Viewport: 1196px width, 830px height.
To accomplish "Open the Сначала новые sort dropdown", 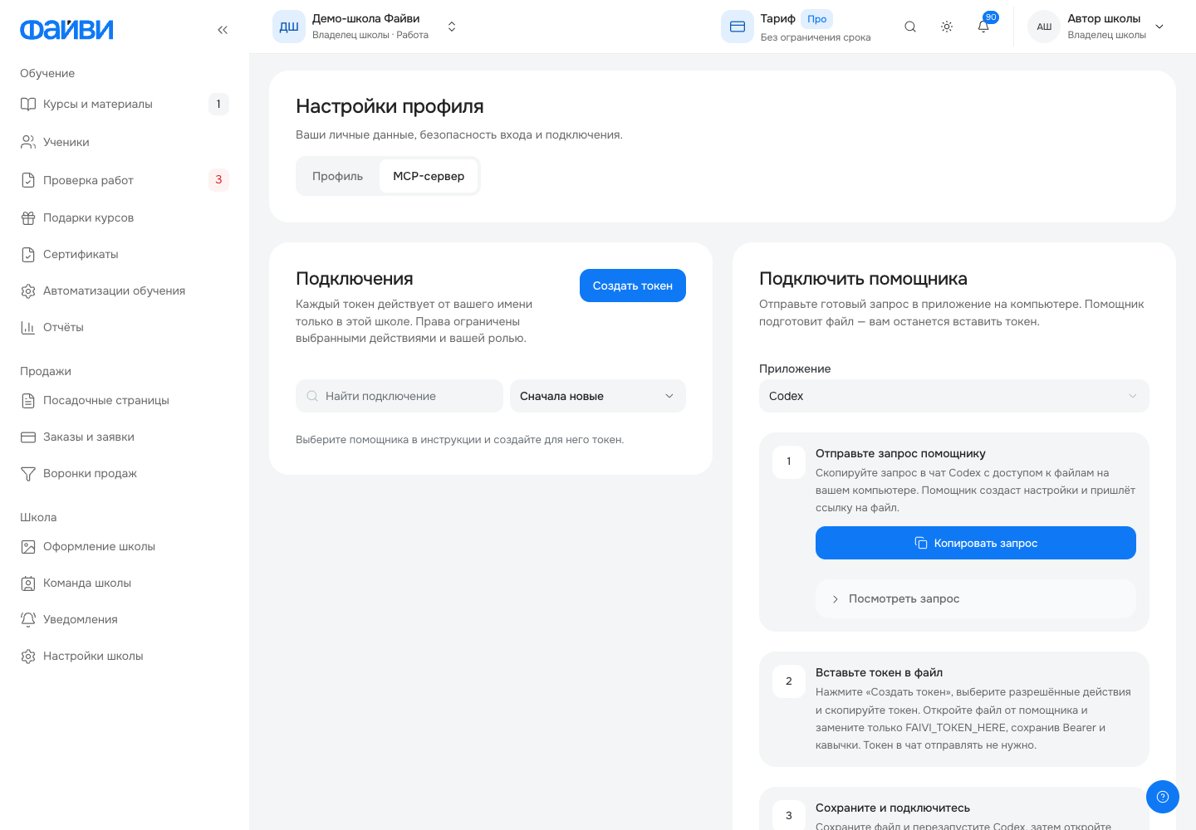I will [x=598, y=396].
